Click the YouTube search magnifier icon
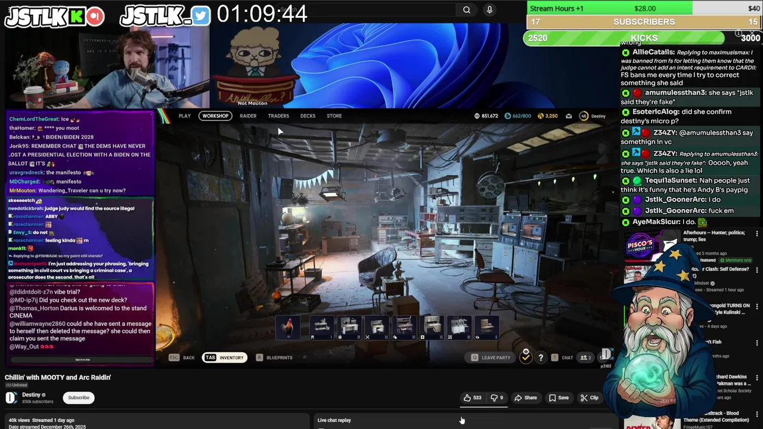Image resolution: width=763 pixels, height=429 pixels. [467, 10]
